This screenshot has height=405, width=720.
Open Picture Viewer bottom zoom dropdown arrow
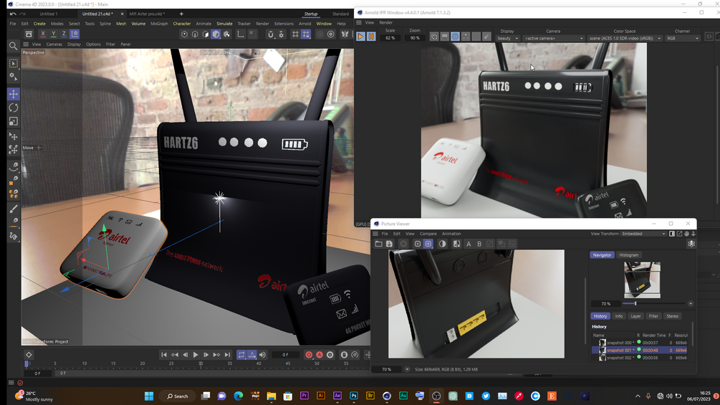pos(407,369)
